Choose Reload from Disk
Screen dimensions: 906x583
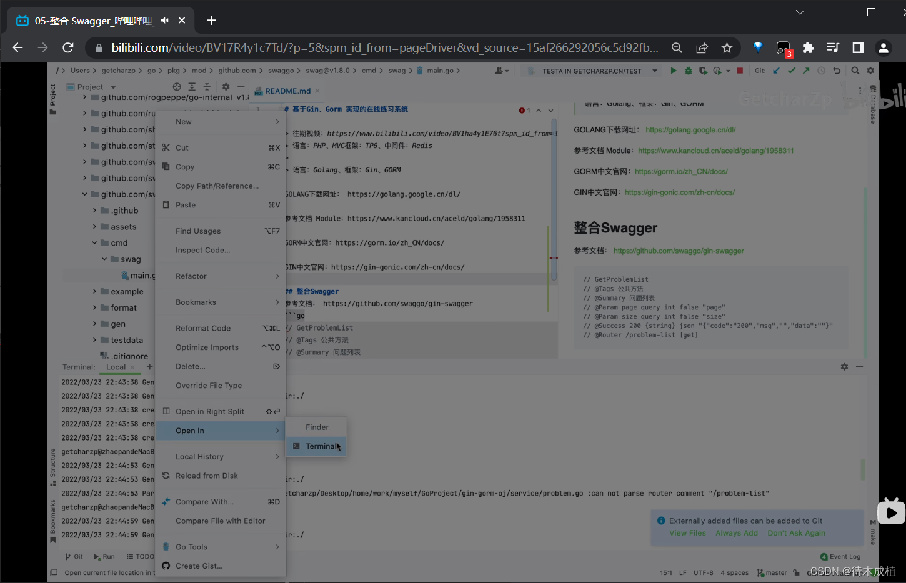221,476
